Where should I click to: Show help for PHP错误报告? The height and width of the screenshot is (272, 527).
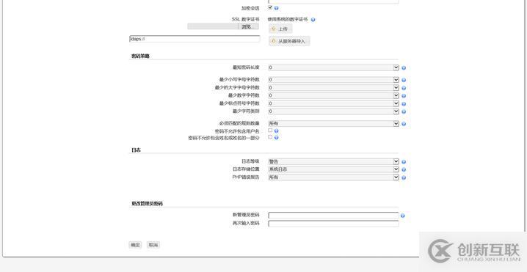click(404, 177)
